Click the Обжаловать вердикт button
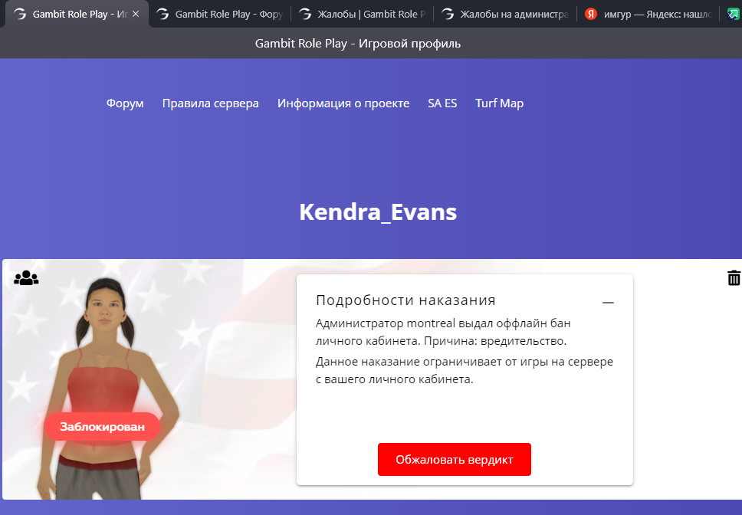Screen dimensions: 742x515 pyautogui.click(x=455, y=459)
